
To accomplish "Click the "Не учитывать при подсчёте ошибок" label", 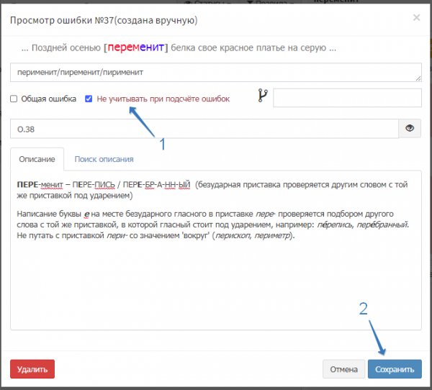I will (163, 99).
